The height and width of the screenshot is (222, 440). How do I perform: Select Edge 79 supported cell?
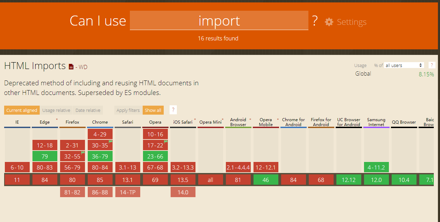tap(45, 156)
